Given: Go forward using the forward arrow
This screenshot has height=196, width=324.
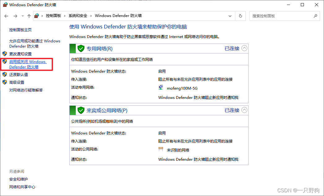Looking at the screenshot, I should tap(15, 16).
